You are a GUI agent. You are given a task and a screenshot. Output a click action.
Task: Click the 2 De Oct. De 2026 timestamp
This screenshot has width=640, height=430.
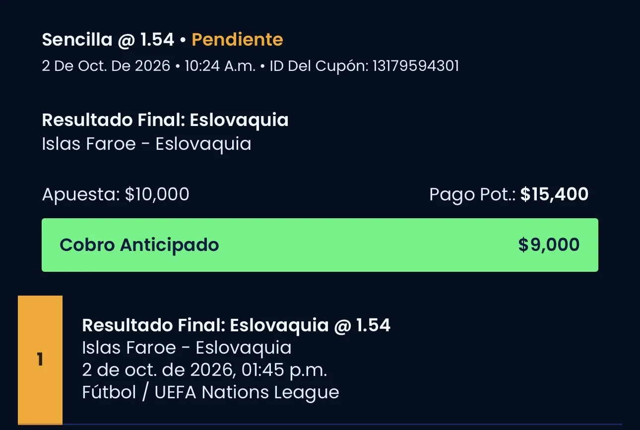tap(106, 66)
